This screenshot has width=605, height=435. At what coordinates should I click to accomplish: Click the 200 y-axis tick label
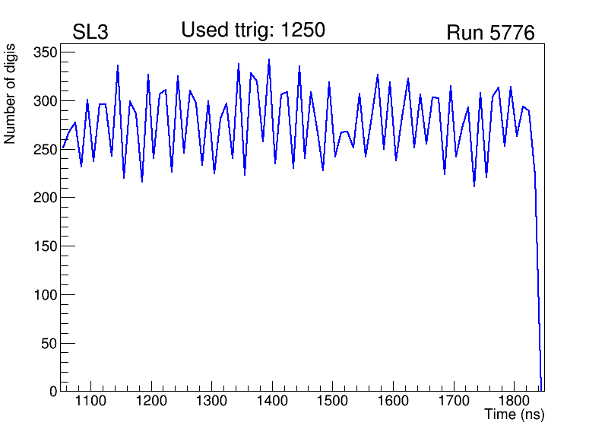tap(44, 198)
